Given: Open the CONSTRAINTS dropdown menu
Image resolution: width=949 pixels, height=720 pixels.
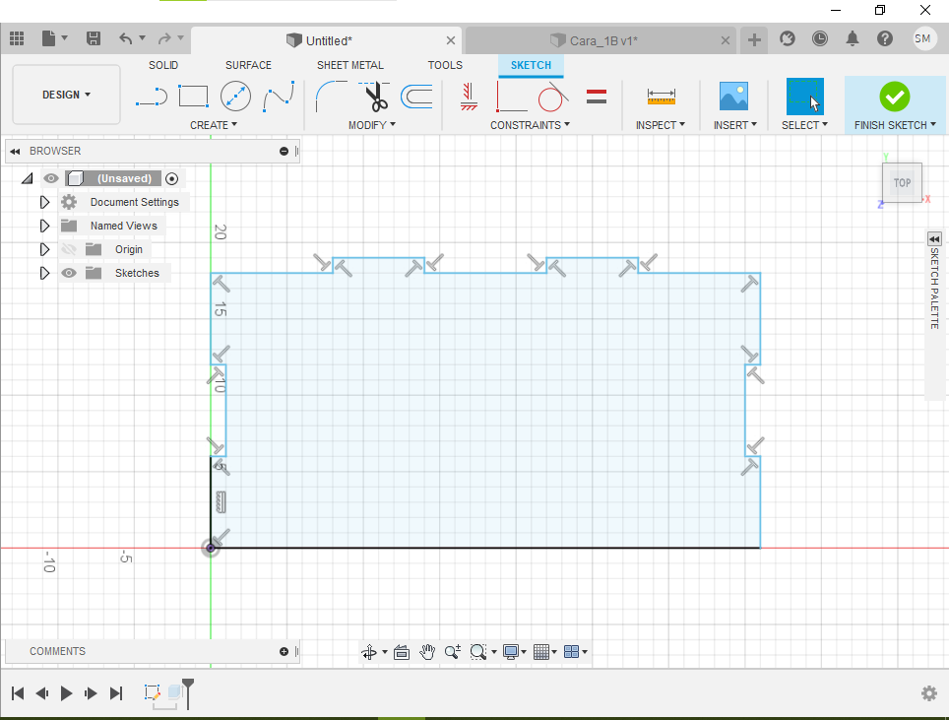Looking at the screenshot, I should [531, 125].
